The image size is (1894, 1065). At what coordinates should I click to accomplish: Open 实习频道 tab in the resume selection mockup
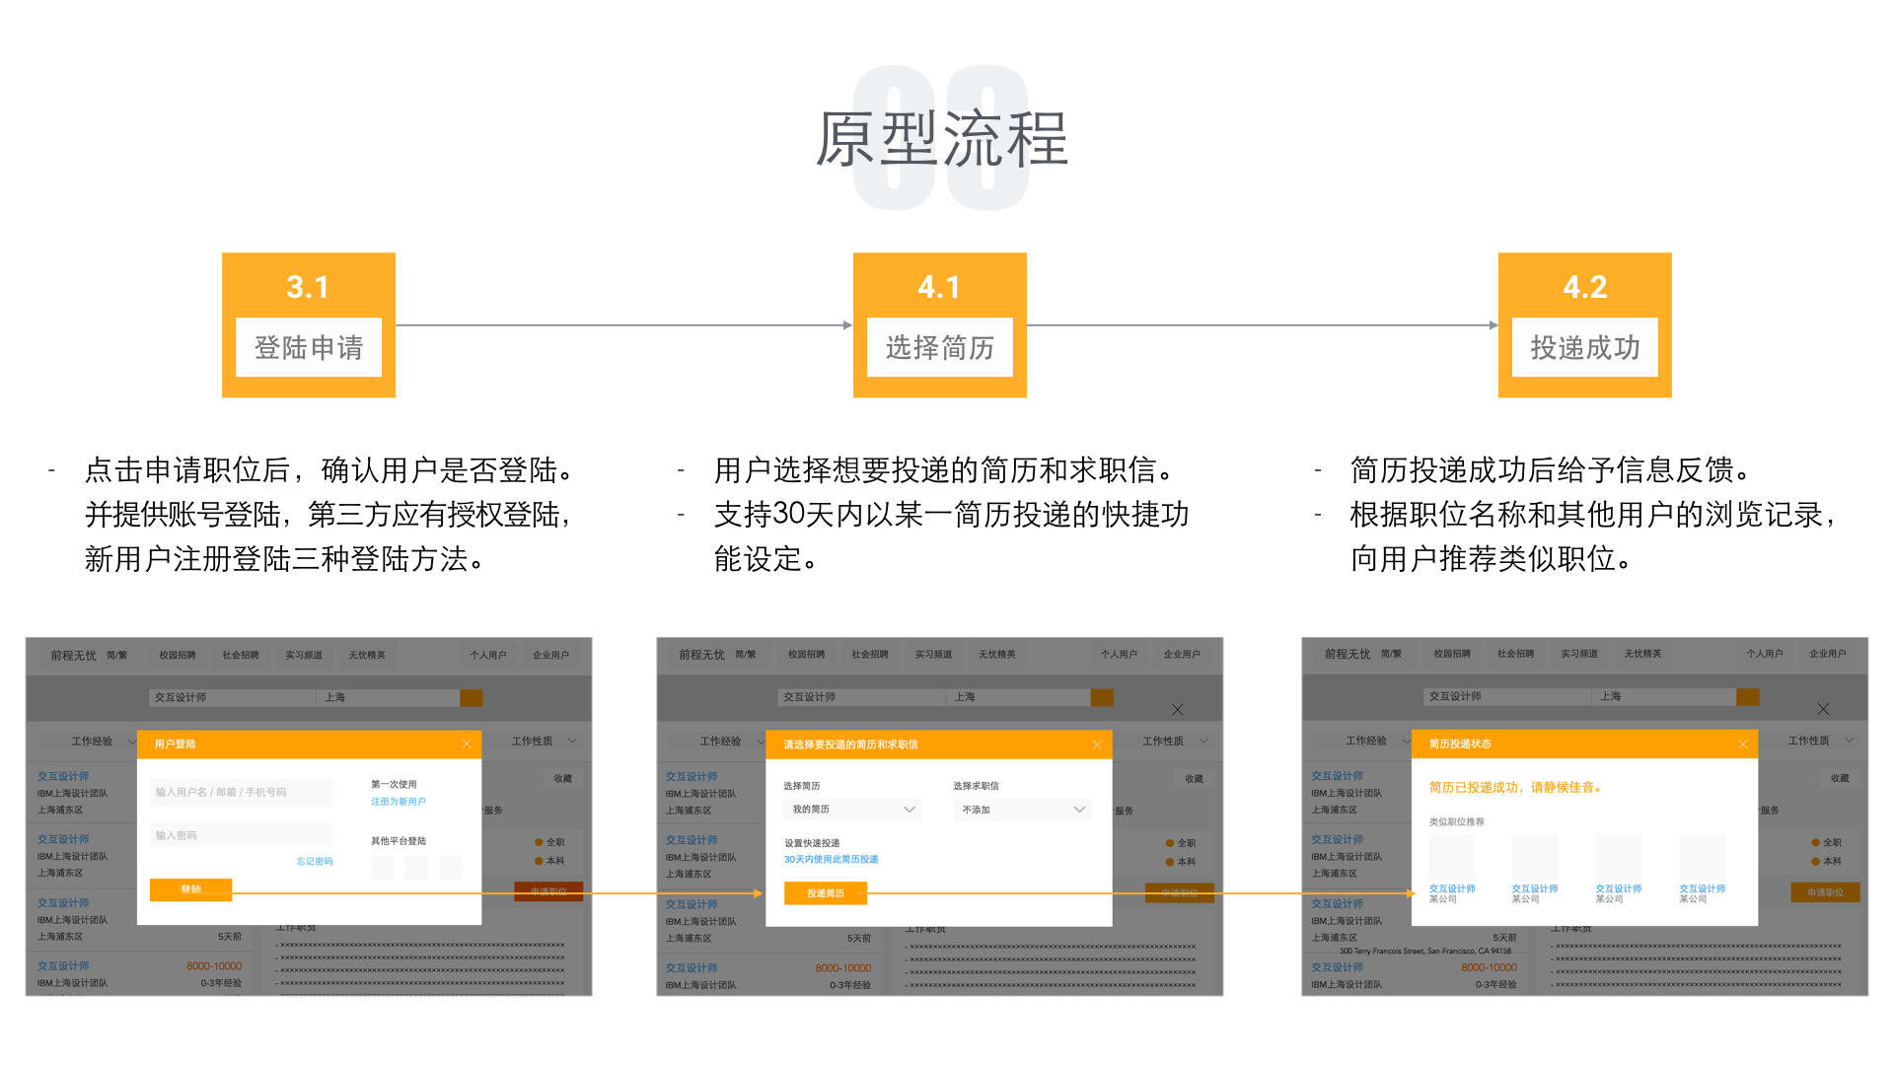click(933, 655)
